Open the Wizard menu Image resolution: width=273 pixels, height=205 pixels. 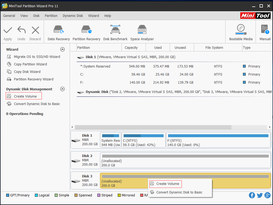click(94, 16)
